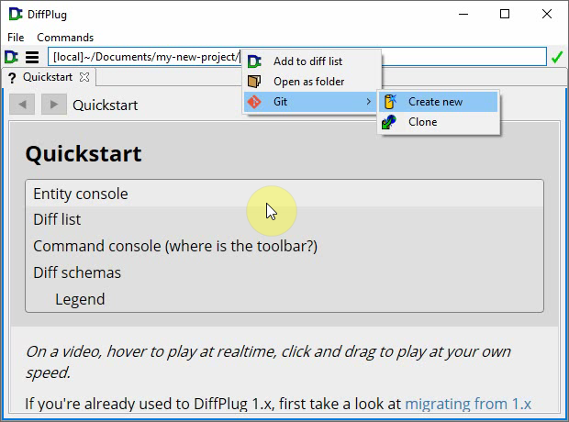Click the green checkmark icon
569x422 pixels.
(557, 57)
